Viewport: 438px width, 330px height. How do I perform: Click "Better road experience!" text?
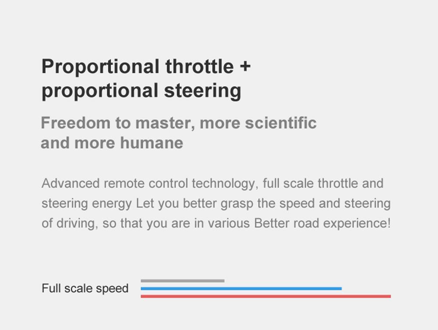click(322, 223)
